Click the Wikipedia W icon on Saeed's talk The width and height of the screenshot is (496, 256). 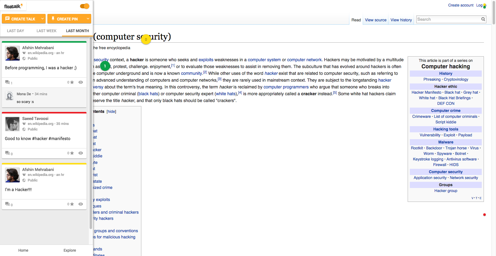tap(24, 124)
